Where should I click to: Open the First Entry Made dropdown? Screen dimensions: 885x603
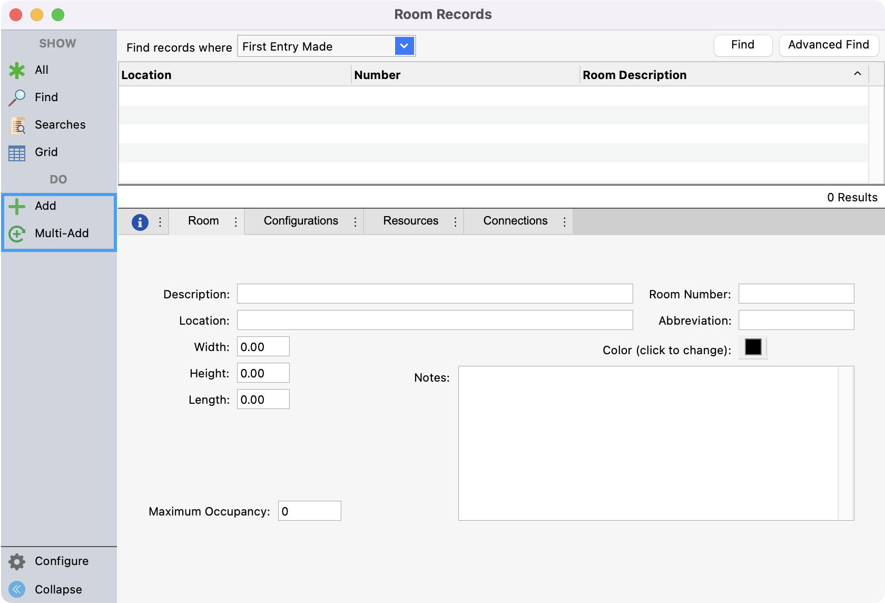click(404, 46)
